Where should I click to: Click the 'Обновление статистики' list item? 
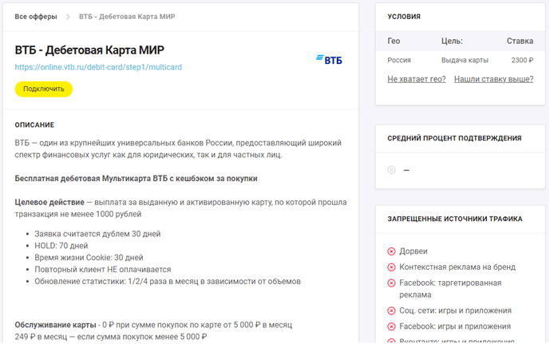(168, 282)
